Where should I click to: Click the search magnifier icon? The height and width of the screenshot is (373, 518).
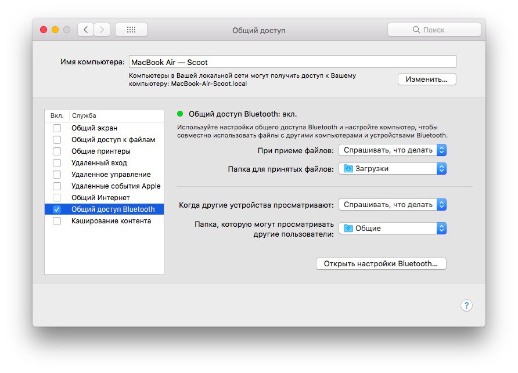click(x=416, y=30)
